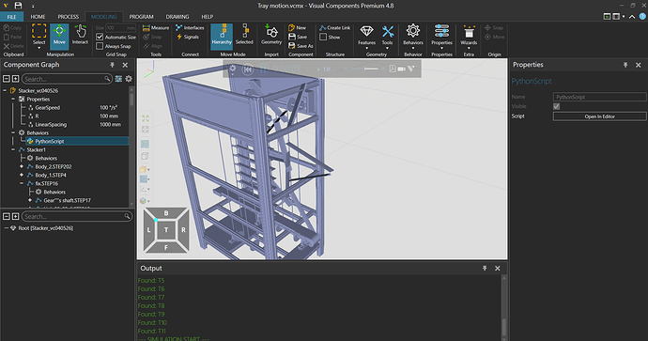
Task: Open the Interfaces connect editor
Action: coord(190,27)
